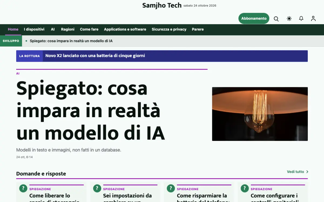The height and width of the screenshot is (202, 324).
Task: Click question icon on Sei impostazioni card
Action: 97,188
